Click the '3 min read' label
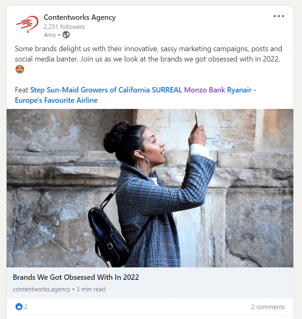Image resolution: width=302 pixels, height=319 pixels. click(x=91, y=289)
